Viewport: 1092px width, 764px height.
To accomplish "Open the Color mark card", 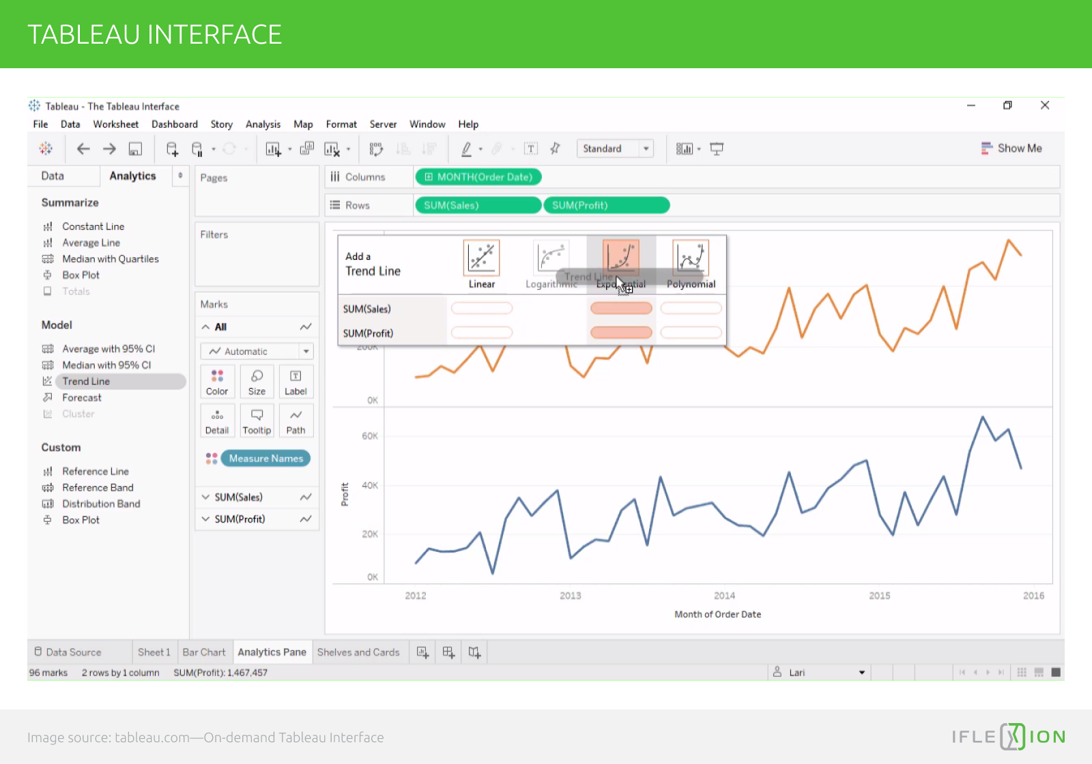I will 217,382.
